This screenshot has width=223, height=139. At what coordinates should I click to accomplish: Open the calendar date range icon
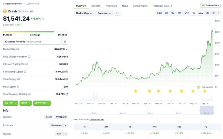(x=208, y=13)
